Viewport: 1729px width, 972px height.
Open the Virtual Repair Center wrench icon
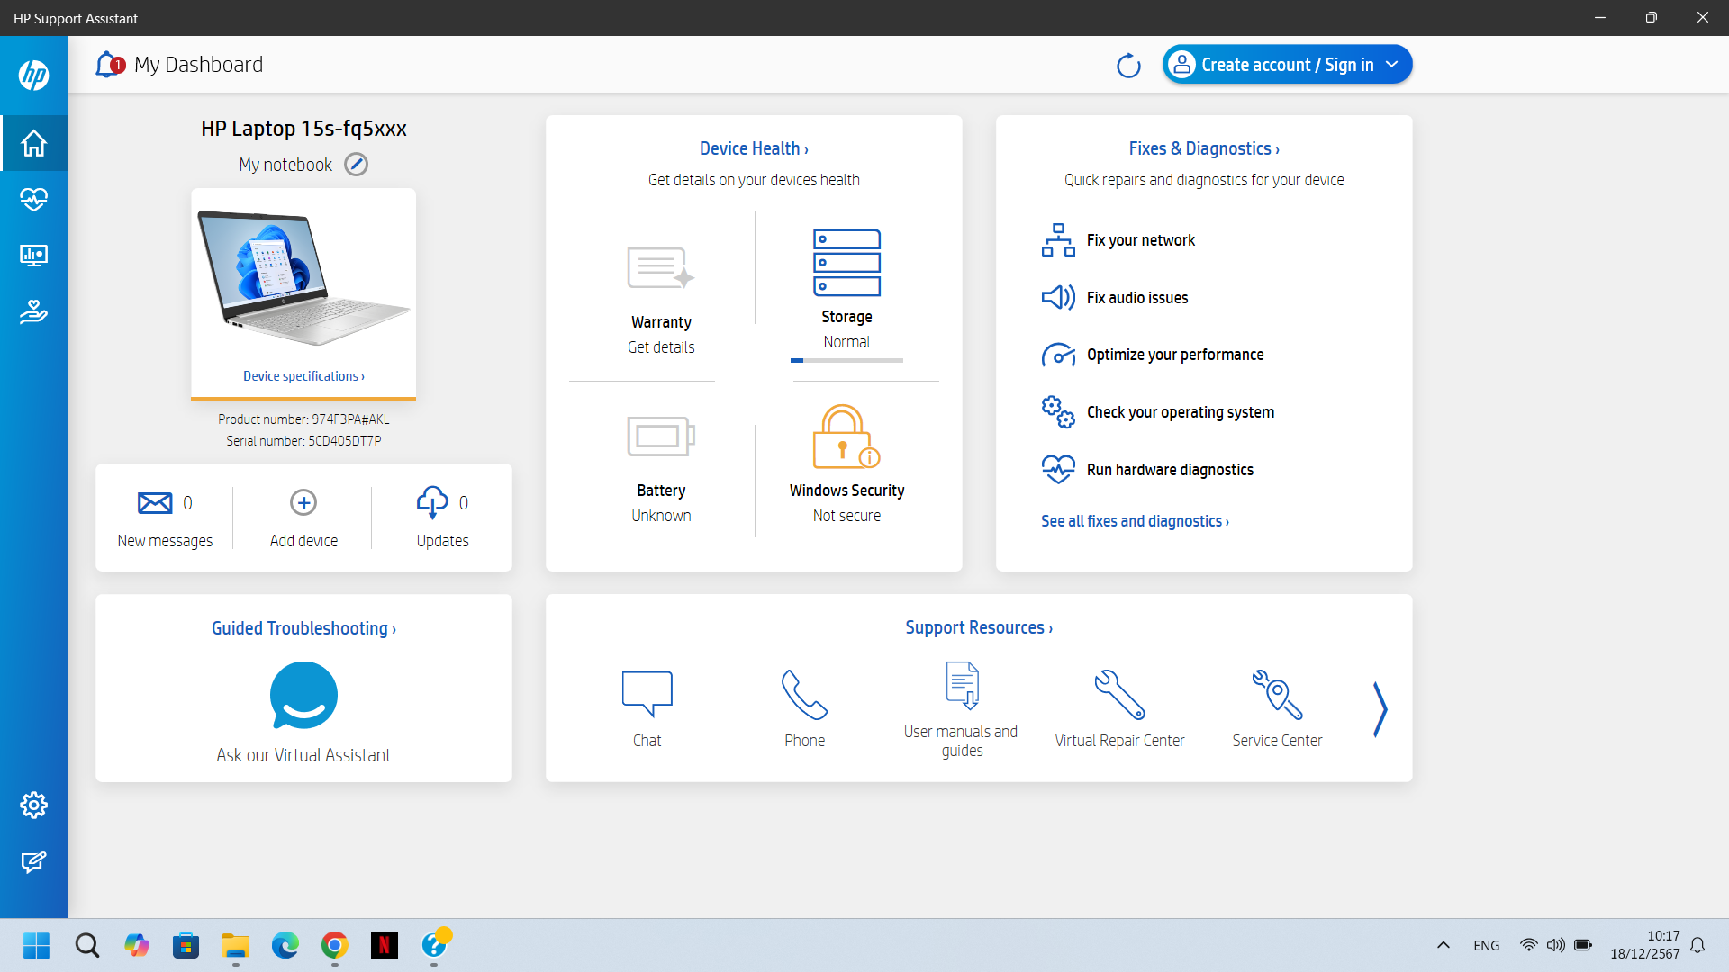[x=1119, y=694]
